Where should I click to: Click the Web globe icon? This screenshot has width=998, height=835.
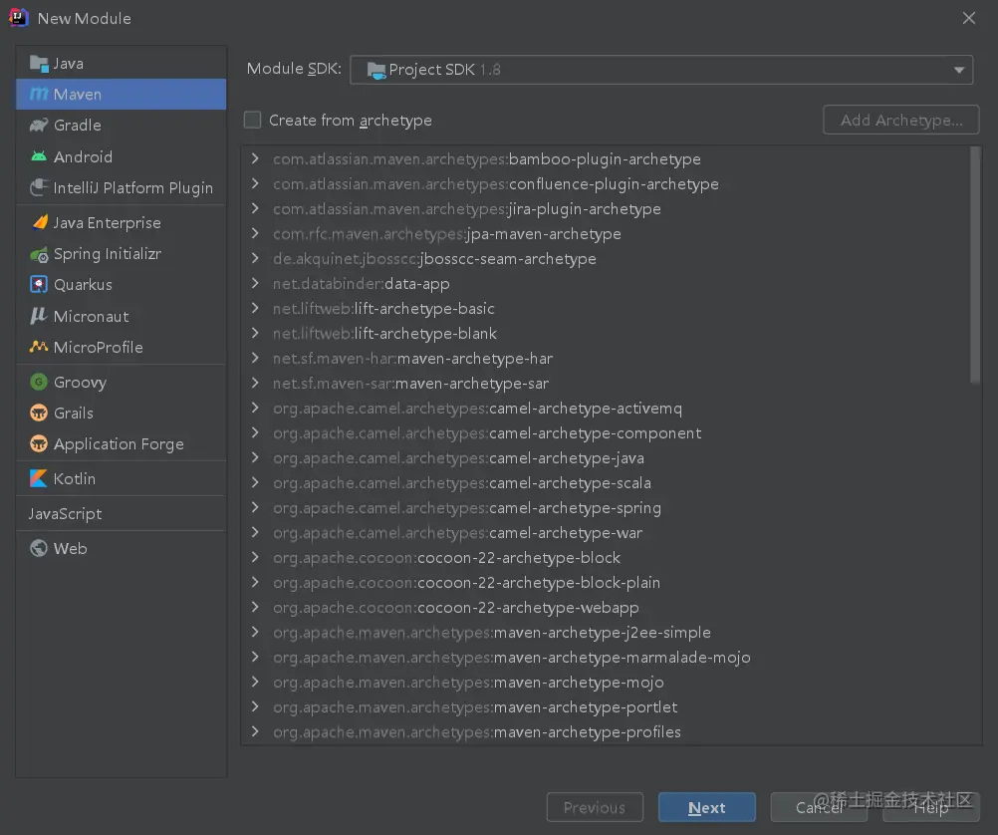pyautogui.click(x=39, y=548)
